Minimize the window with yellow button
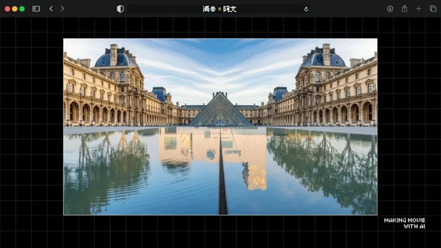 [x=15, y=9]
